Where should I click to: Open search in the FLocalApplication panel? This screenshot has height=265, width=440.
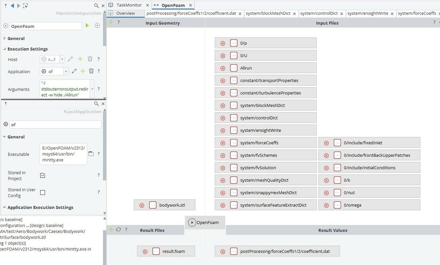tap(96, 104)
